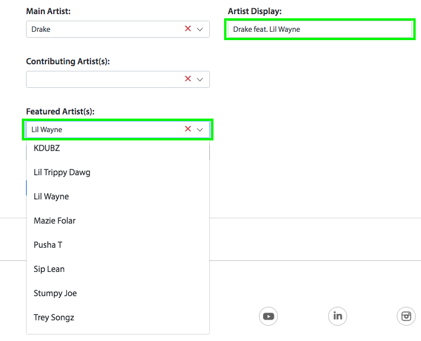Screen dimensions: 421x341
Task: Expand the Contributing Artist(s) dropdown arrow
Action: tap(200, 79)
